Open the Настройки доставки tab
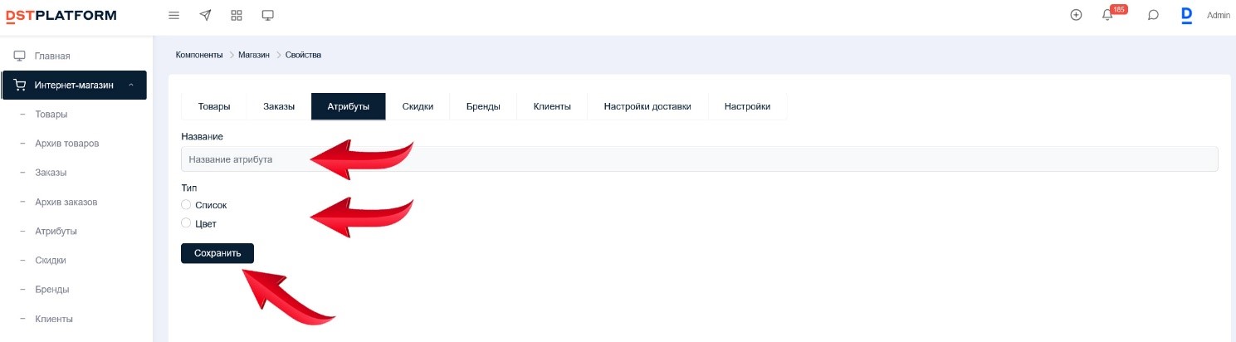This screenshot has height=342, width=1236. click(x=647, y=106)
